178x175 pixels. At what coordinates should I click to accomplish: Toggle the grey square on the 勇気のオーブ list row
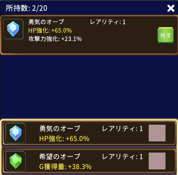(x=157, y=133)
